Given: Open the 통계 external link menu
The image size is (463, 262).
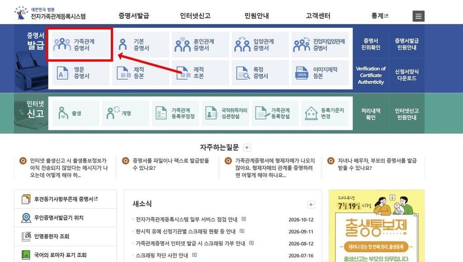Looking at the screenshot, I should (x=379, y=16).
